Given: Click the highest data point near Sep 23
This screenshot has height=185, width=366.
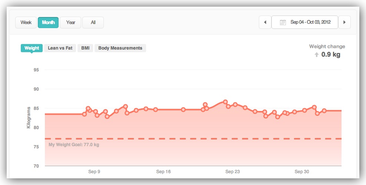Looking at the screenshot, I should (225, 102).
